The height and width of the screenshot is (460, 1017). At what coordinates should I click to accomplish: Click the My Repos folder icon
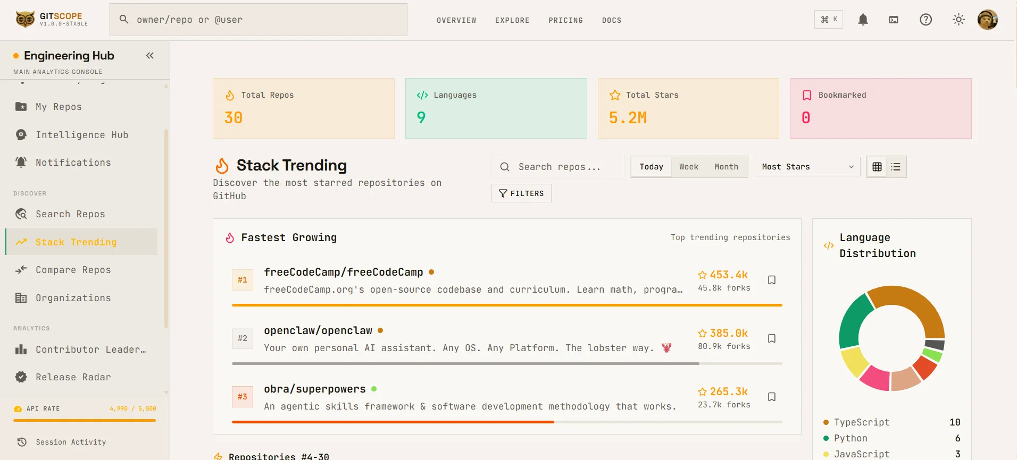(21, 107)
